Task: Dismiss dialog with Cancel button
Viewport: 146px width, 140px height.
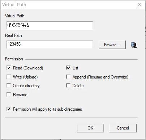Action: (x=123, y=128)
